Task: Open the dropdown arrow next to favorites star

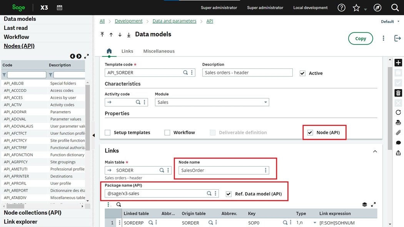Action: [366, 9]
